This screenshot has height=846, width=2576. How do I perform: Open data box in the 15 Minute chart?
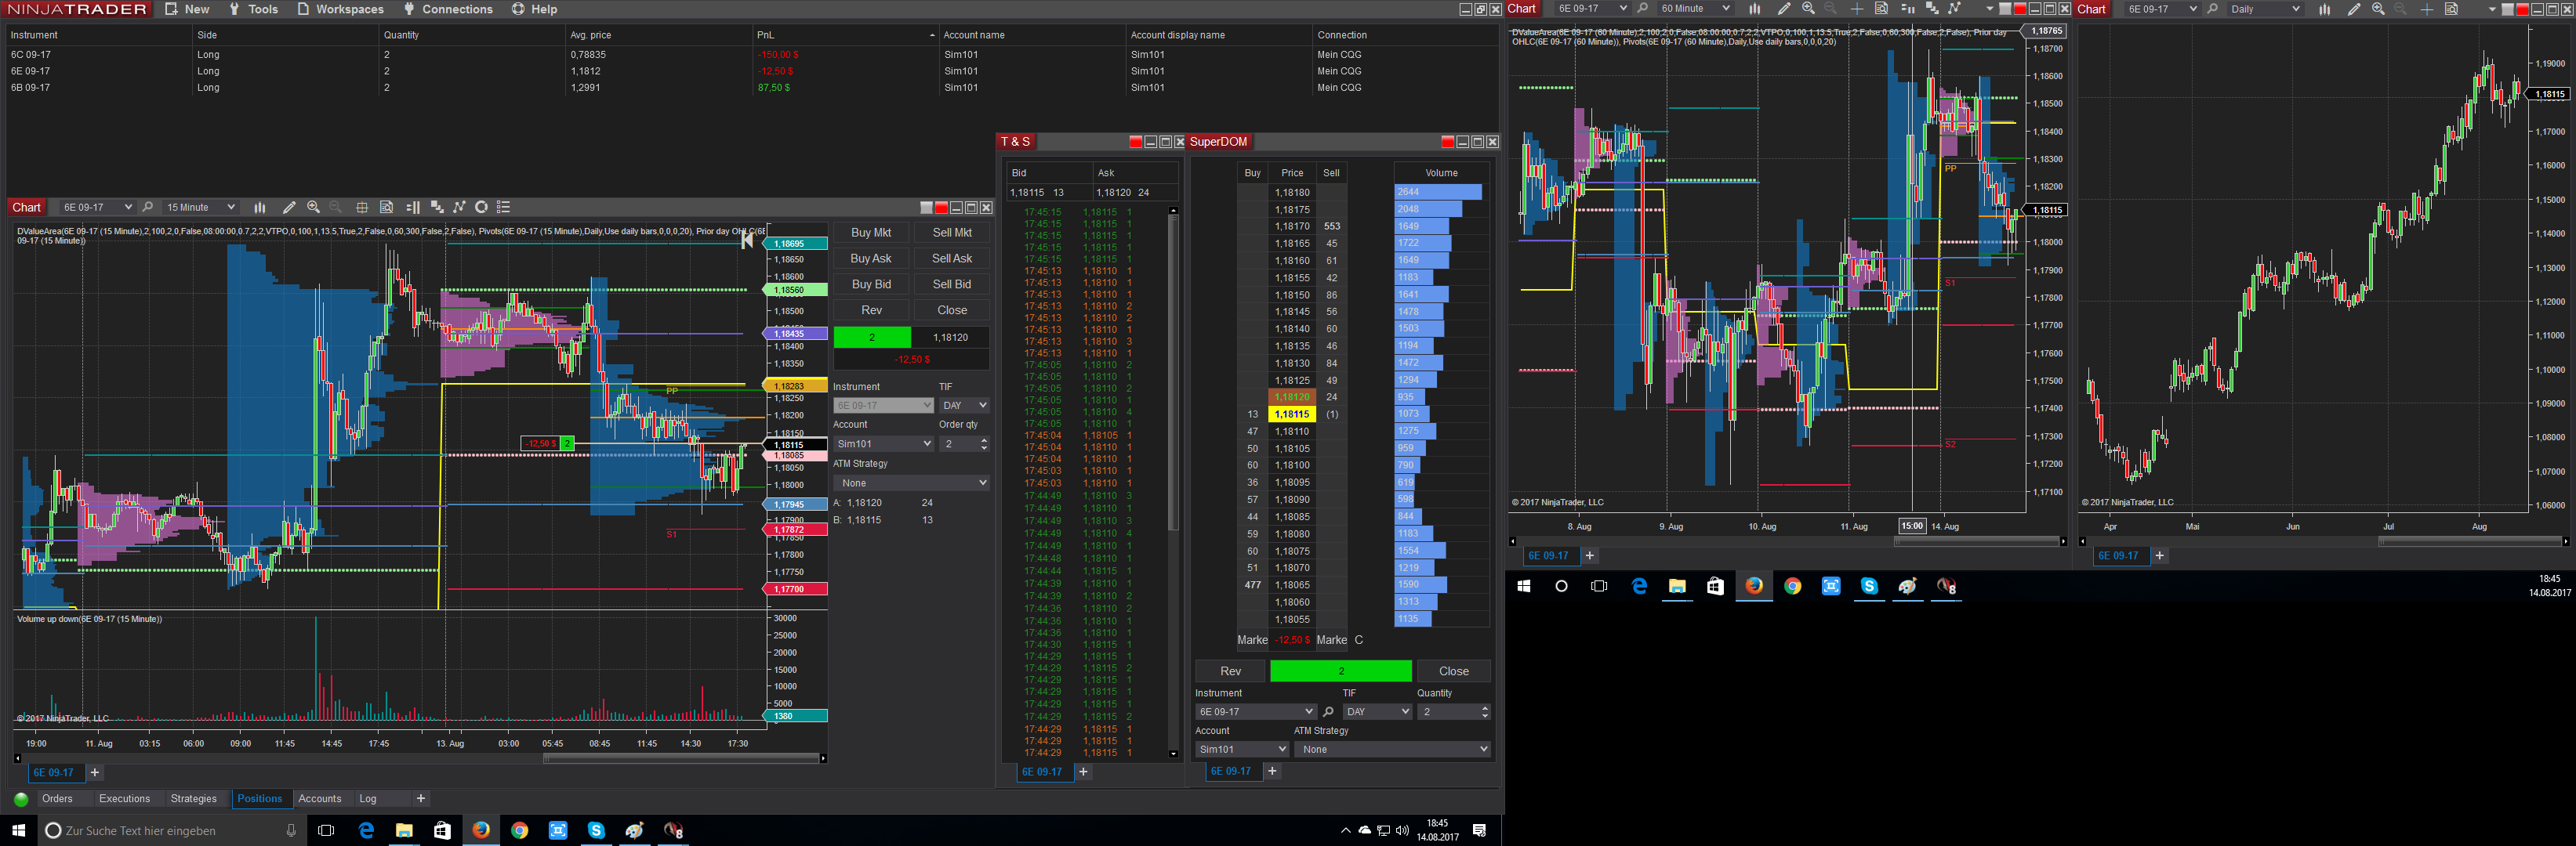(386, 208)
